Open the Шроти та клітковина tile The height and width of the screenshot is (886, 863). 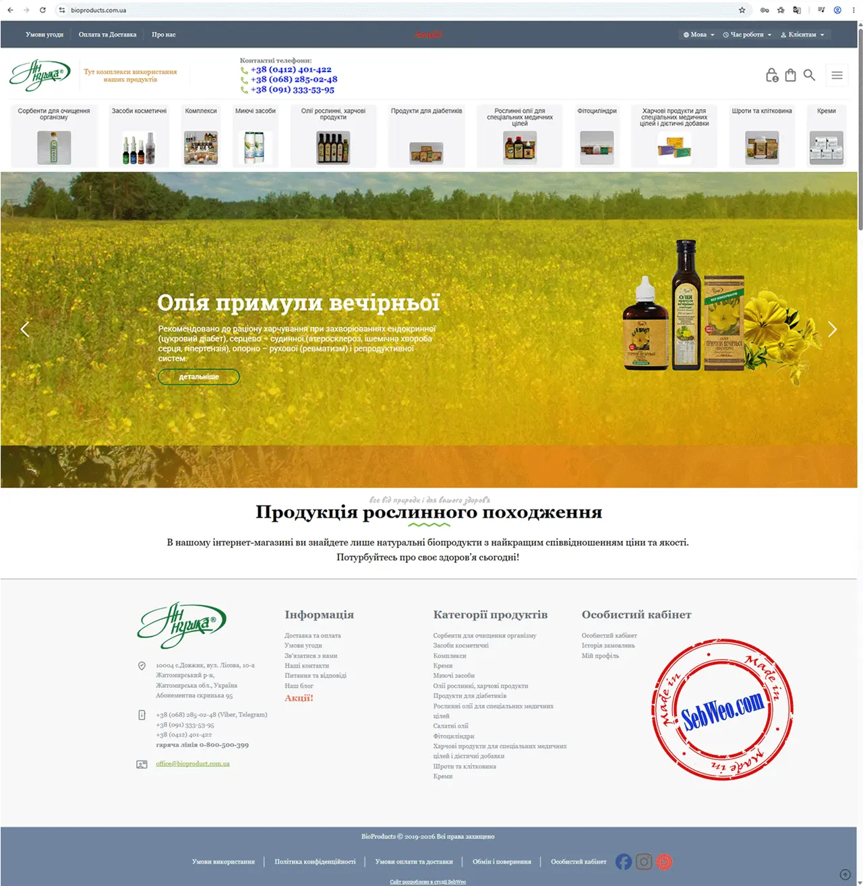[x=762, y=135]
